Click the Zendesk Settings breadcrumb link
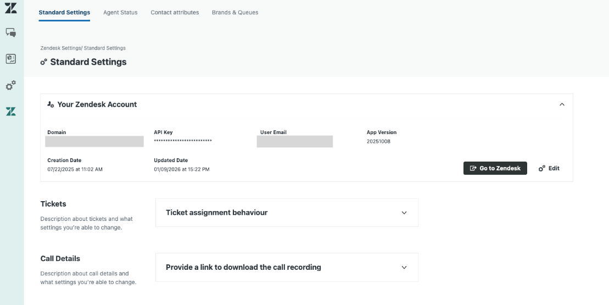Viewport: 609px width, 305px height. click(60, 48)
